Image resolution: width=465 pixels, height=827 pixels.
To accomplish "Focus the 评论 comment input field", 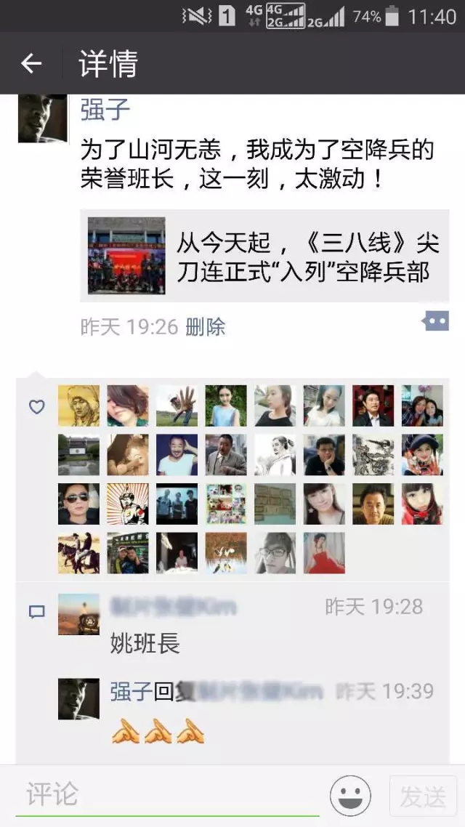I will pyautogui.click(x=168, y=795).
